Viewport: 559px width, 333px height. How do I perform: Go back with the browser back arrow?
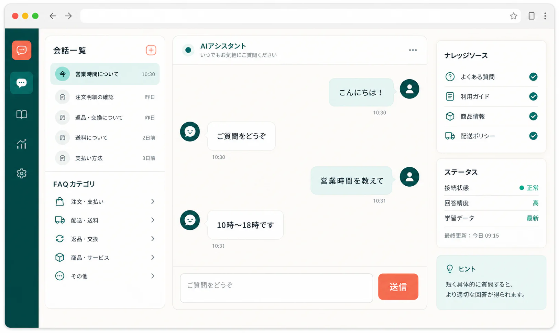coord(53,16)
